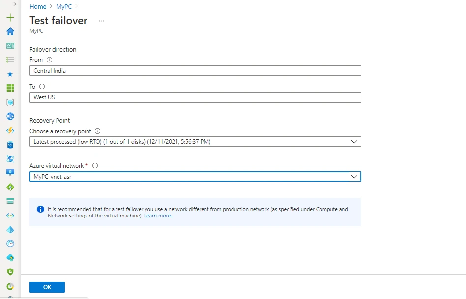466x299 pixels.
Task: Open the Monitor gauge icon
Action: point(10,243)
